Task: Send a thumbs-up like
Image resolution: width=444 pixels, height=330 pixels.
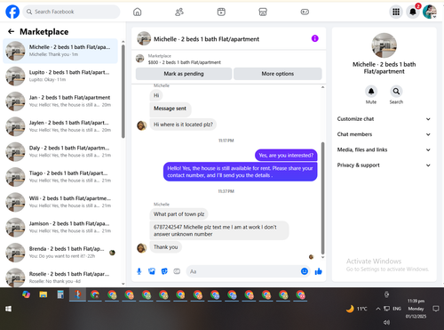Action: point(319,271)
